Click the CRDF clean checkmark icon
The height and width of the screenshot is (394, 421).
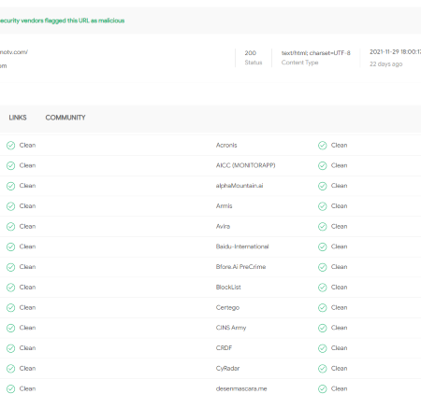(x=323, y=348)
